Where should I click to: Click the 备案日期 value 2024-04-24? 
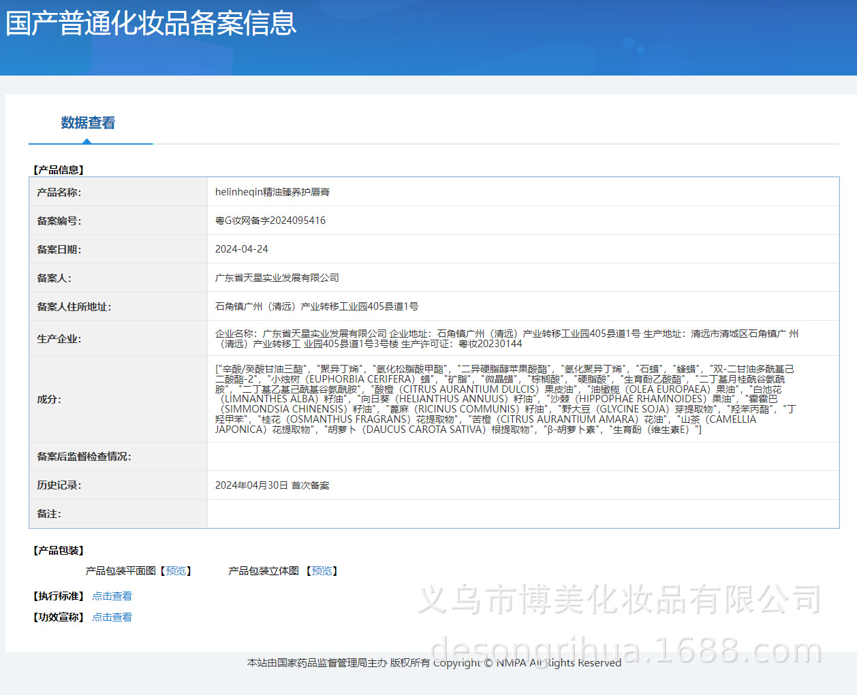coord(242,249)
